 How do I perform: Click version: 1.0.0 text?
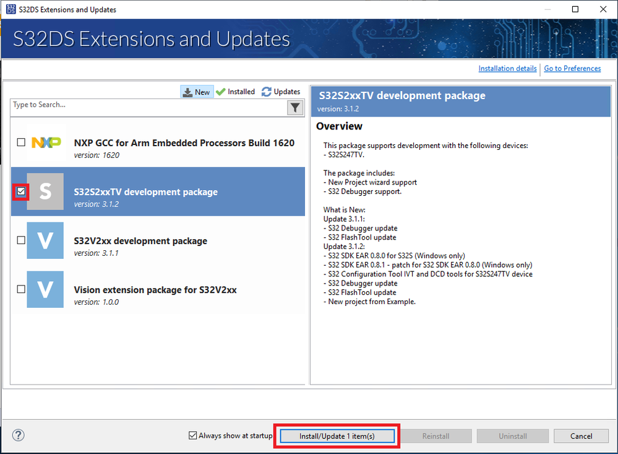point(96,302)
